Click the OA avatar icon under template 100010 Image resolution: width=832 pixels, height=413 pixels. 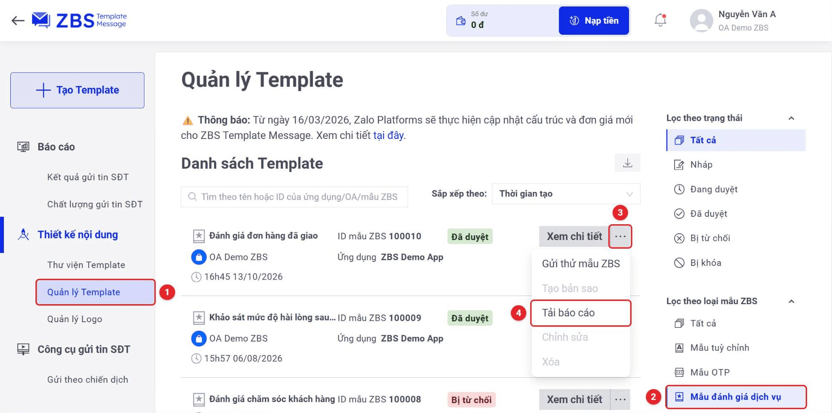pyautogui.click(x=198, y=257)
